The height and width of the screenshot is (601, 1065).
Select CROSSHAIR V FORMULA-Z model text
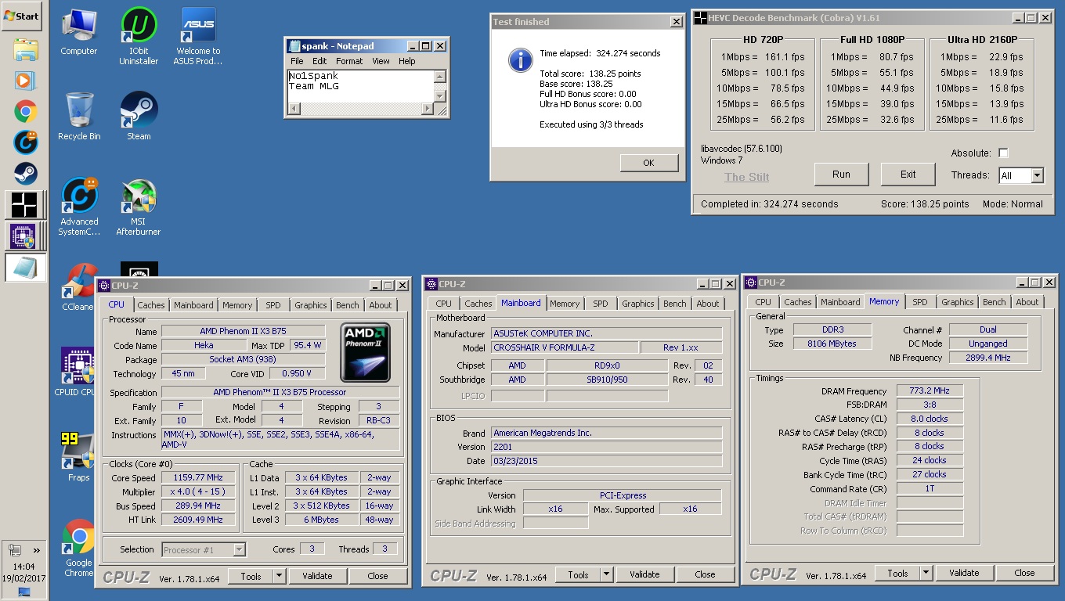click(x=564, y=347)
